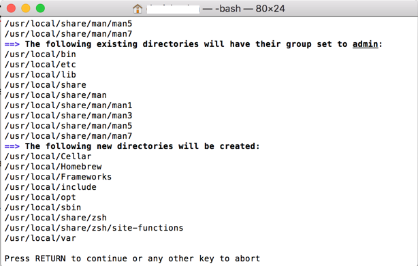Click the Press RETURN to continue prompt line
The width and height of the screenshot is (418, 266).
132,259
